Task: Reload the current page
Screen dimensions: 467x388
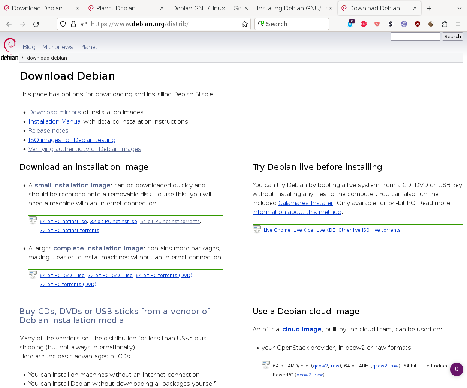Action: tap(36, 24)
